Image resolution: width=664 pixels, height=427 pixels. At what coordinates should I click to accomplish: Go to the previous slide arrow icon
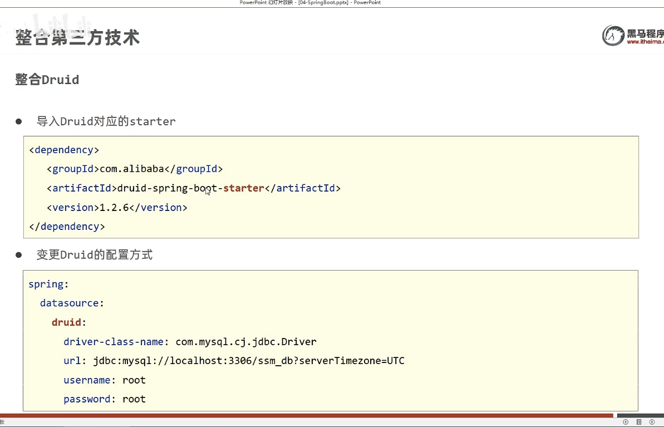[x=626, y=422]
